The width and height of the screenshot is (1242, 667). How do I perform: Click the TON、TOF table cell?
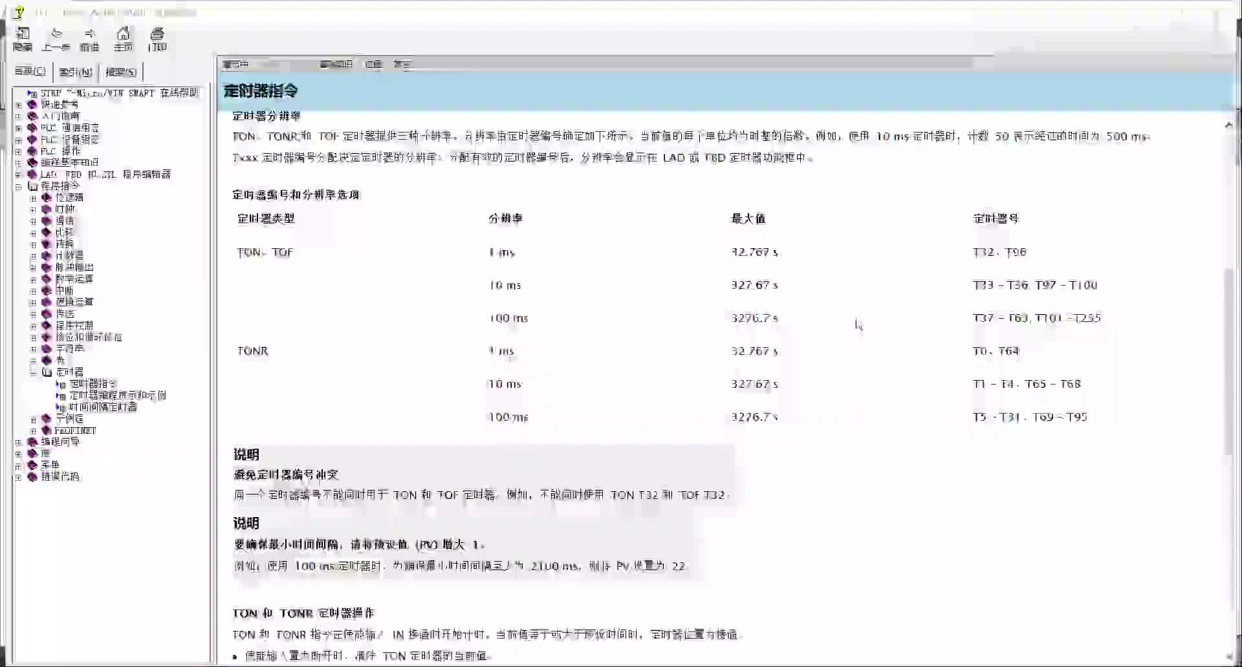265,252
